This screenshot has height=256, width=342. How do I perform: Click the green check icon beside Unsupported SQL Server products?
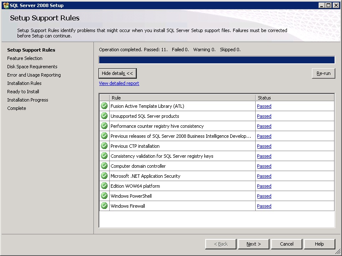click(x=104, y=116)
